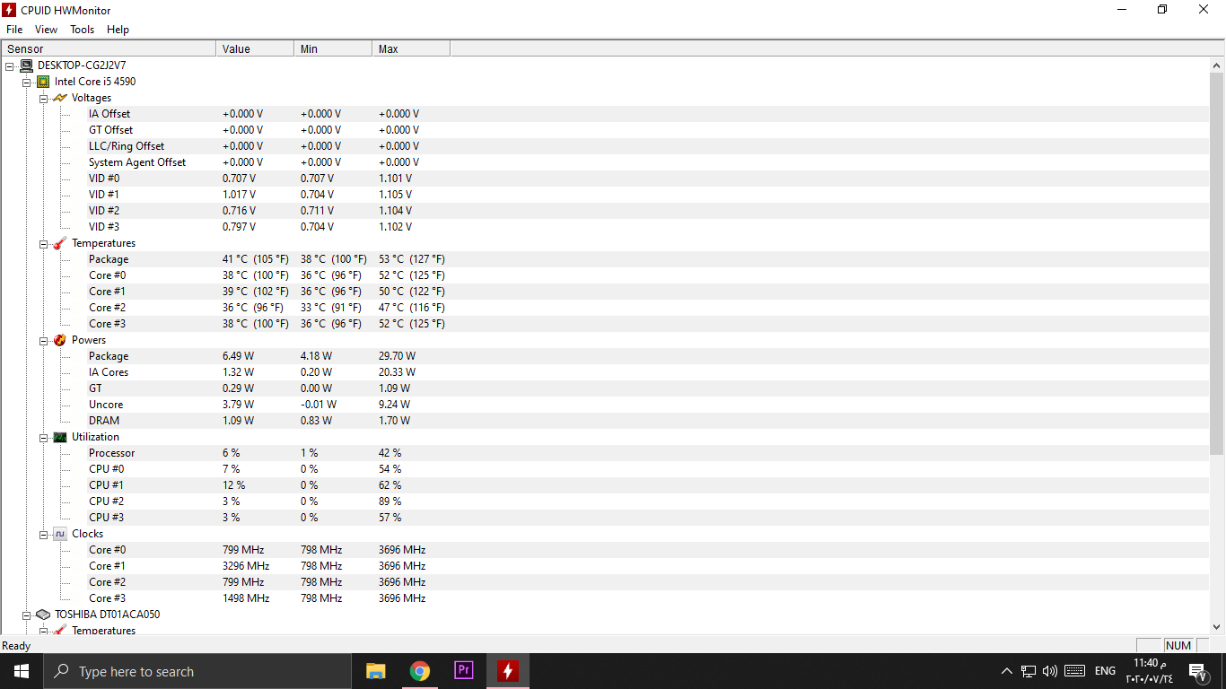
Task: Click the 89 % max utilization value
Action: 390,501
